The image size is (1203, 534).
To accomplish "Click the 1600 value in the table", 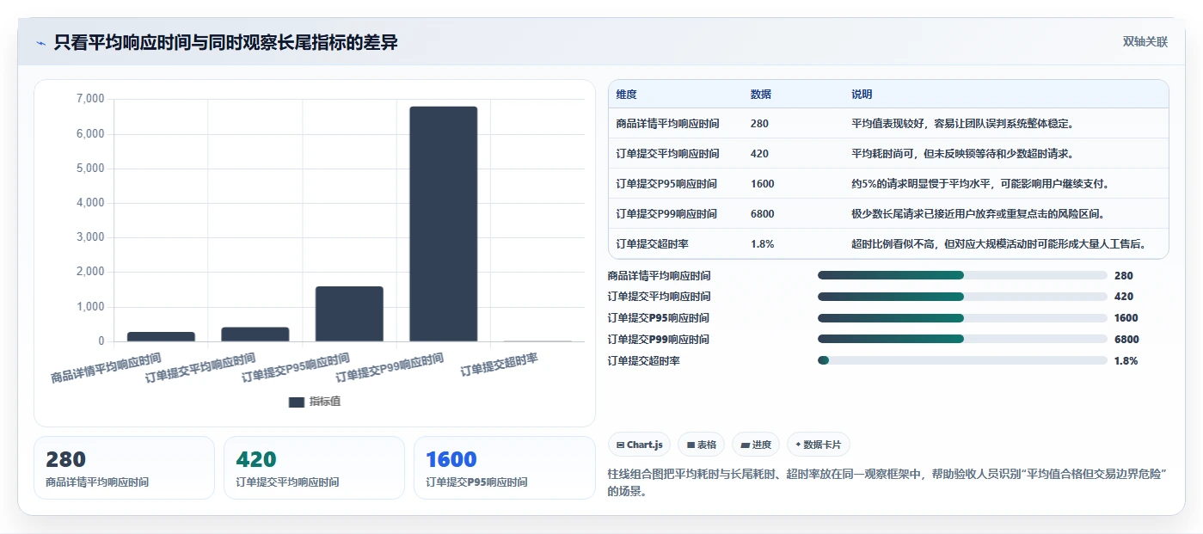I will [763, 184].
